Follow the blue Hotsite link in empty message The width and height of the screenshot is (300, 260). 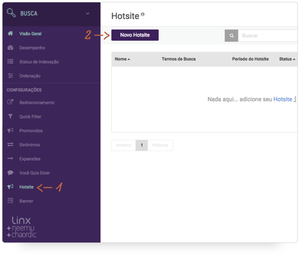pos(283,99)
